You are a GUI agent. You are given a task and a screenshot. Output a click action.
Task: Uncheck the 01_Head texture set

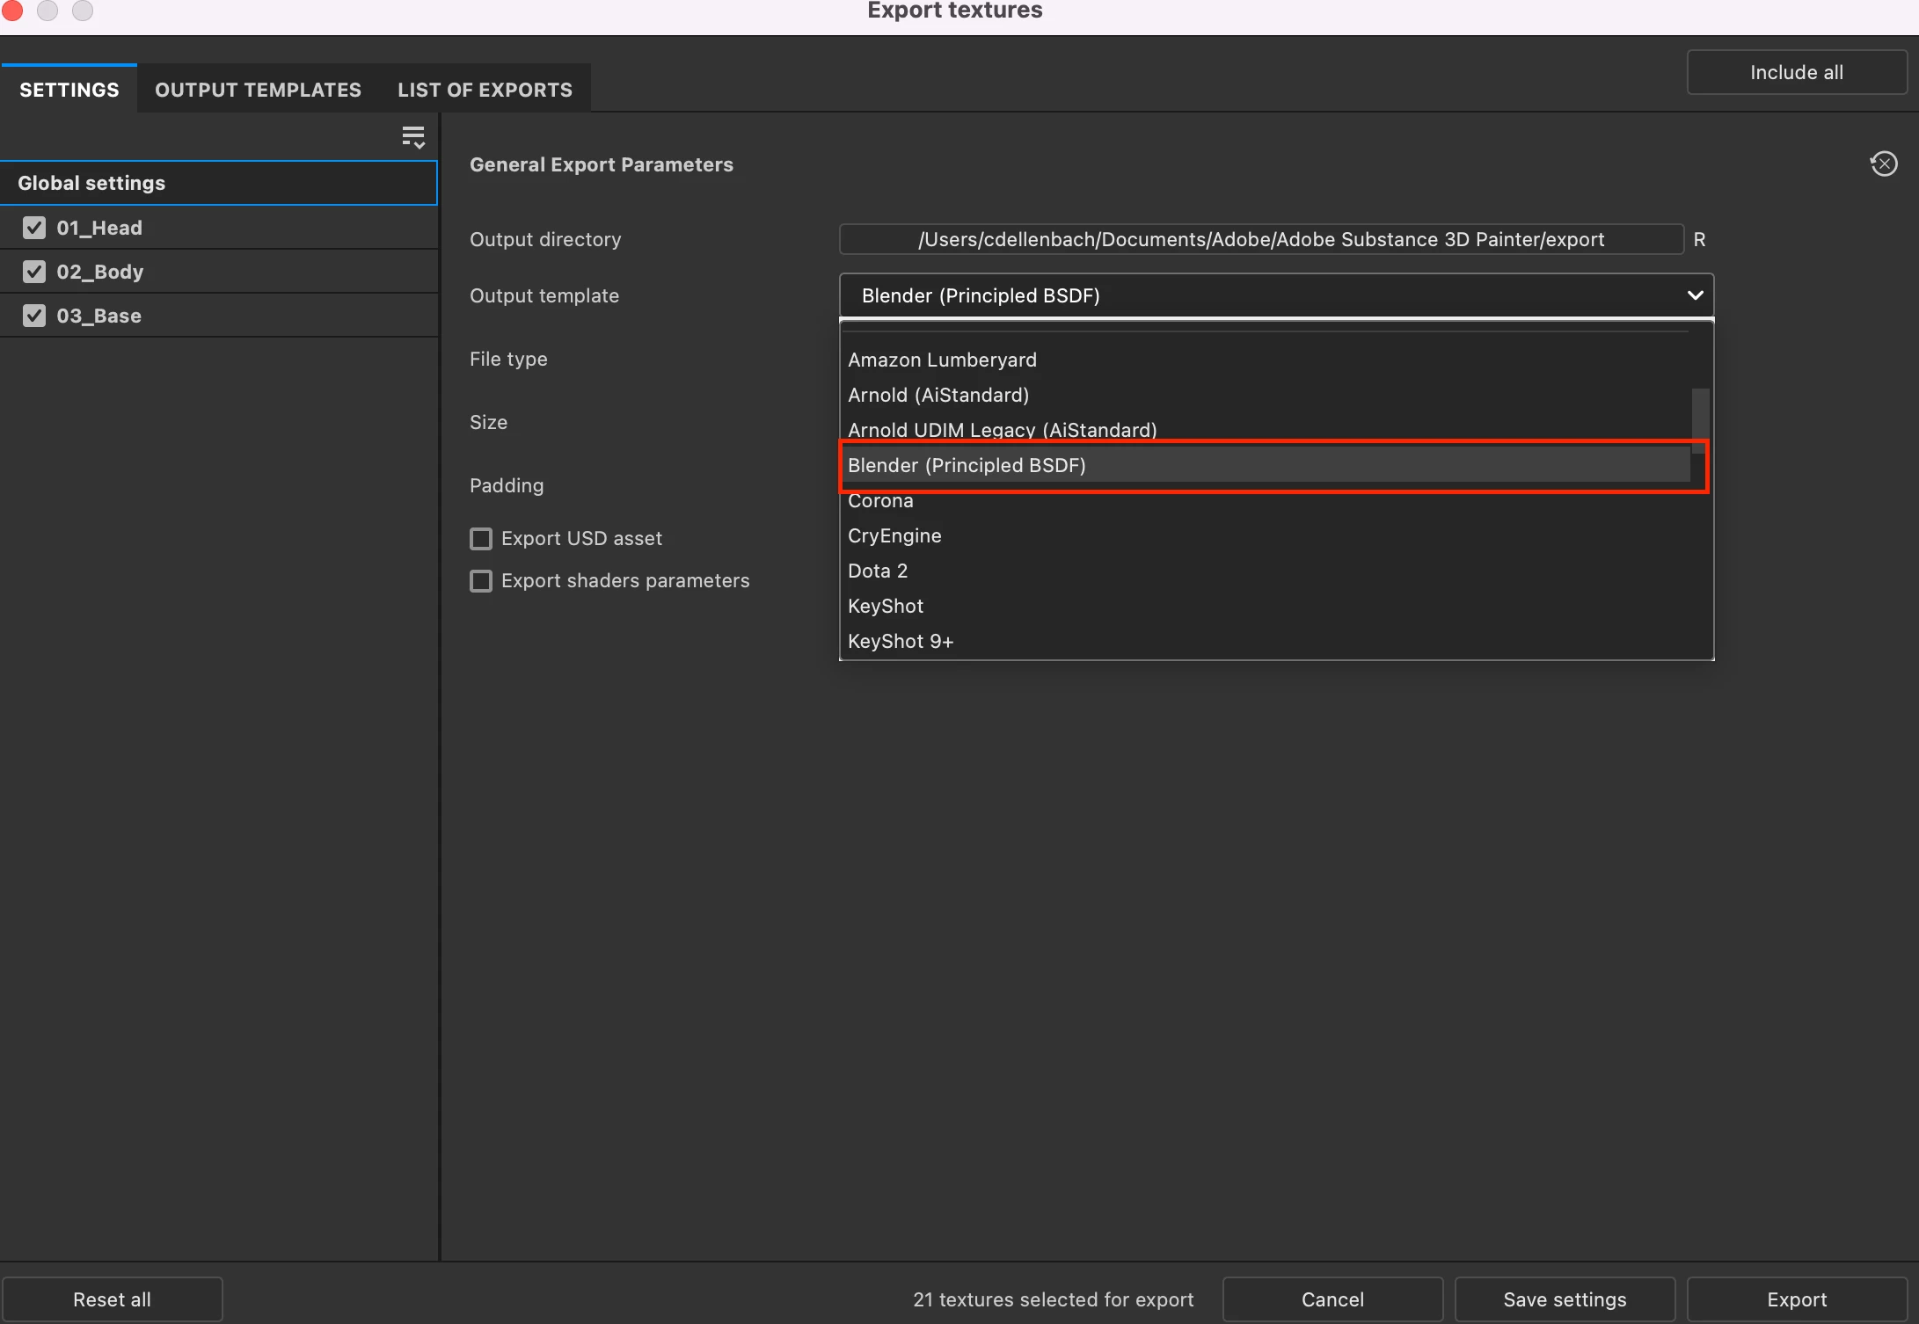coord(34,228)
